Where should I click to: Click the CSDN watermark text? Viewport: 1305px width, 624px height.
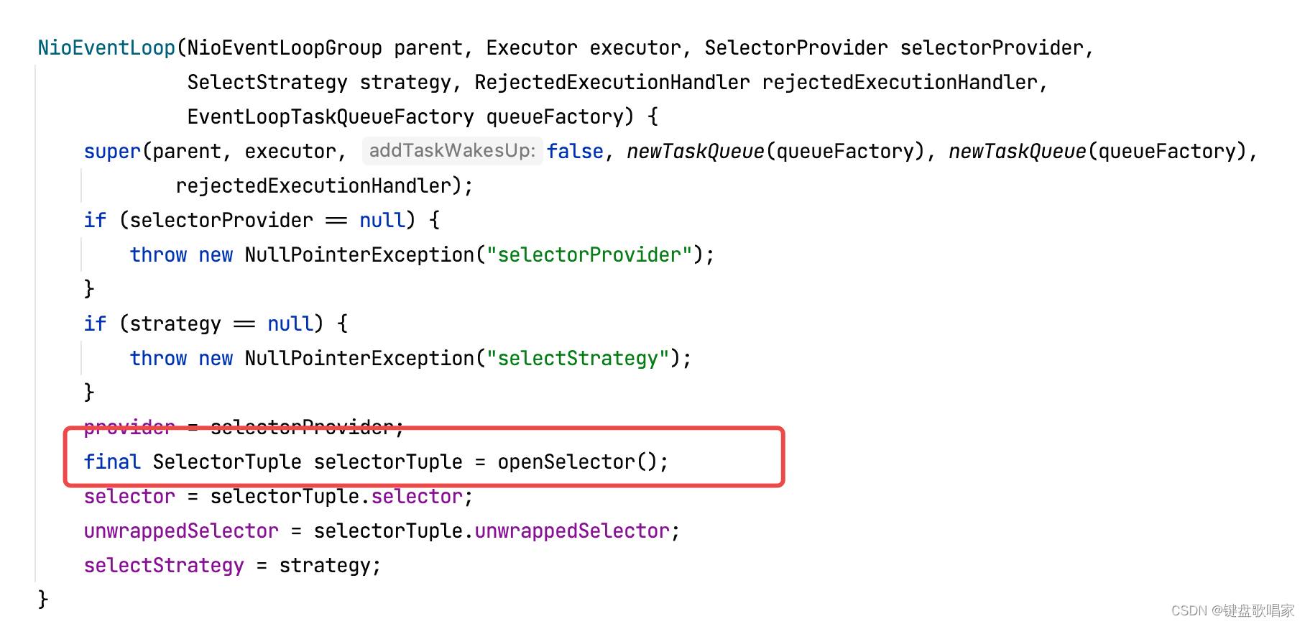pos(1232,610)
